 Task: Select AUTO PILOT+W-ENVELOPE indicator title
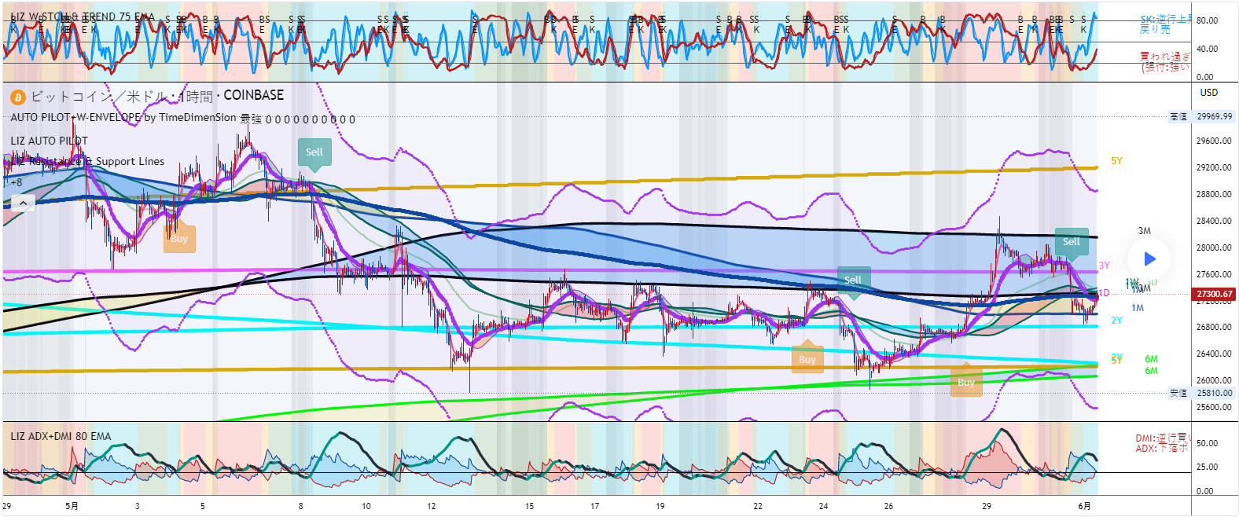123,118
